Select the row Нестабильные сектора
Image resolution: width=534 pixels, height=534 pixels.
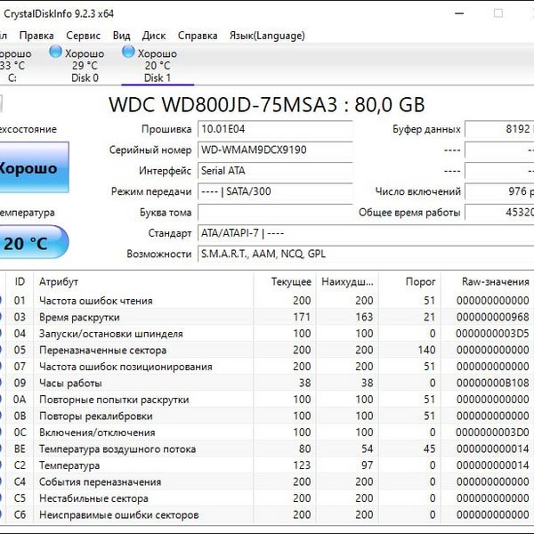(267, 498)
